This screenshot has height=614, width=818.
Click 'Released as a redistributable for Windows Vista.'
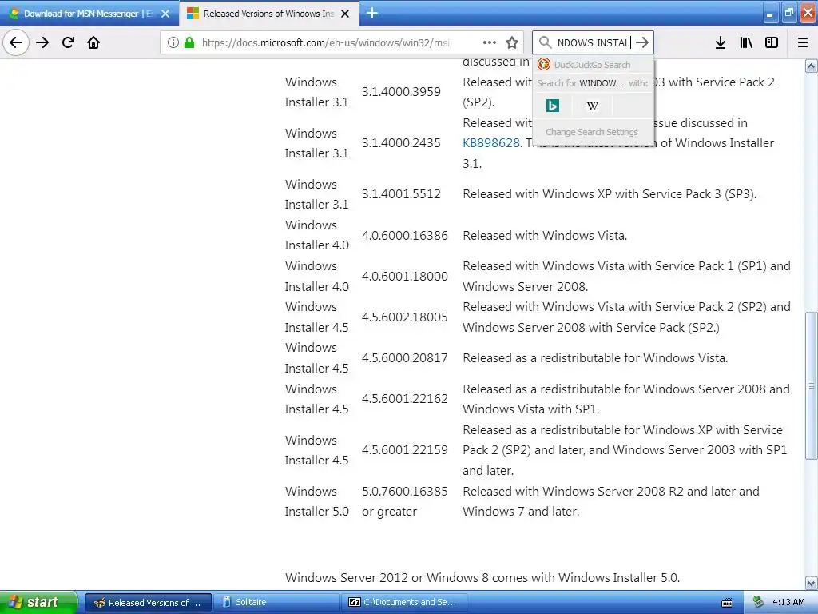[x=595, y=357]
